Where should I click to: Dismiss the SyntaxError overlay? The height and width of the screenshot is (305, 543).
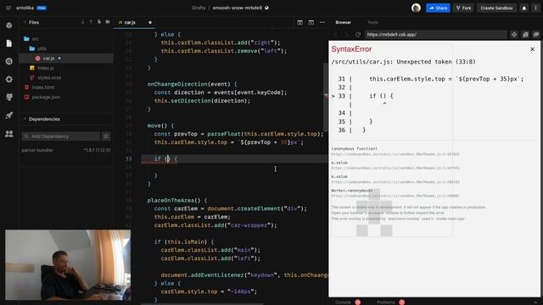pos(532,49)
